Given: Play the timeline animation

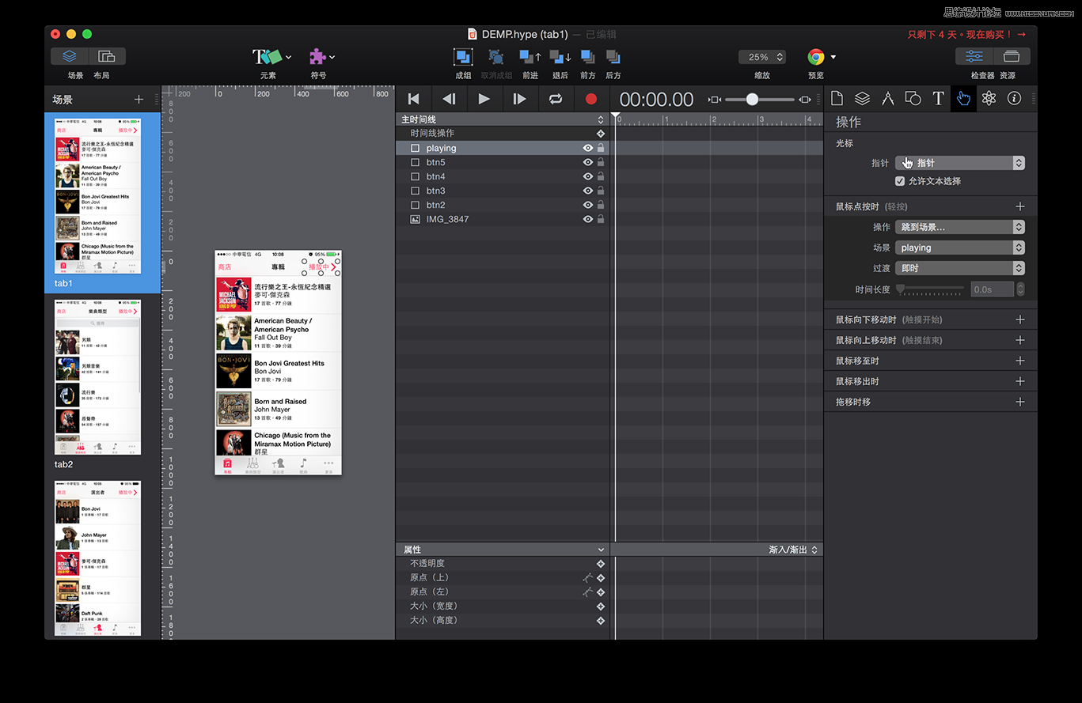Looking at the screenshot, I should pyautogui.click(x=484, y=99).
